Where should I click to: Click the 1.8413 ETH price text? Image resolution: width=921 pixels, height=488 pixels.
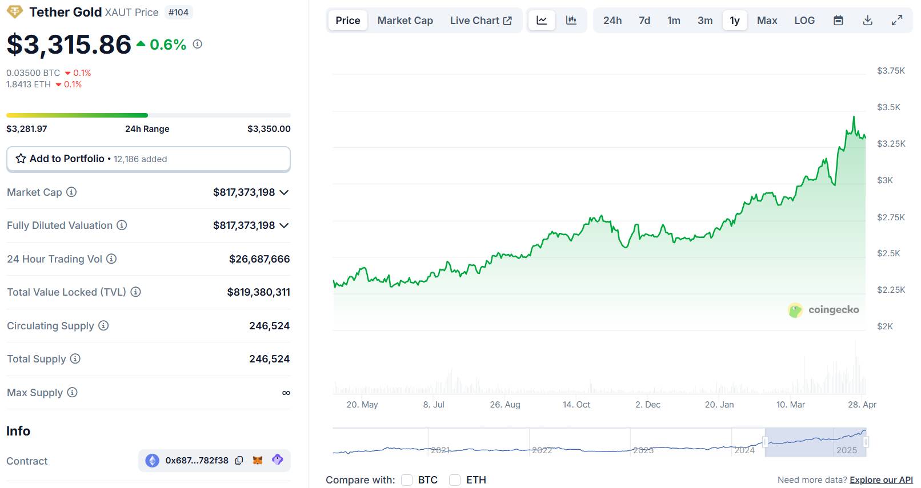29,84
